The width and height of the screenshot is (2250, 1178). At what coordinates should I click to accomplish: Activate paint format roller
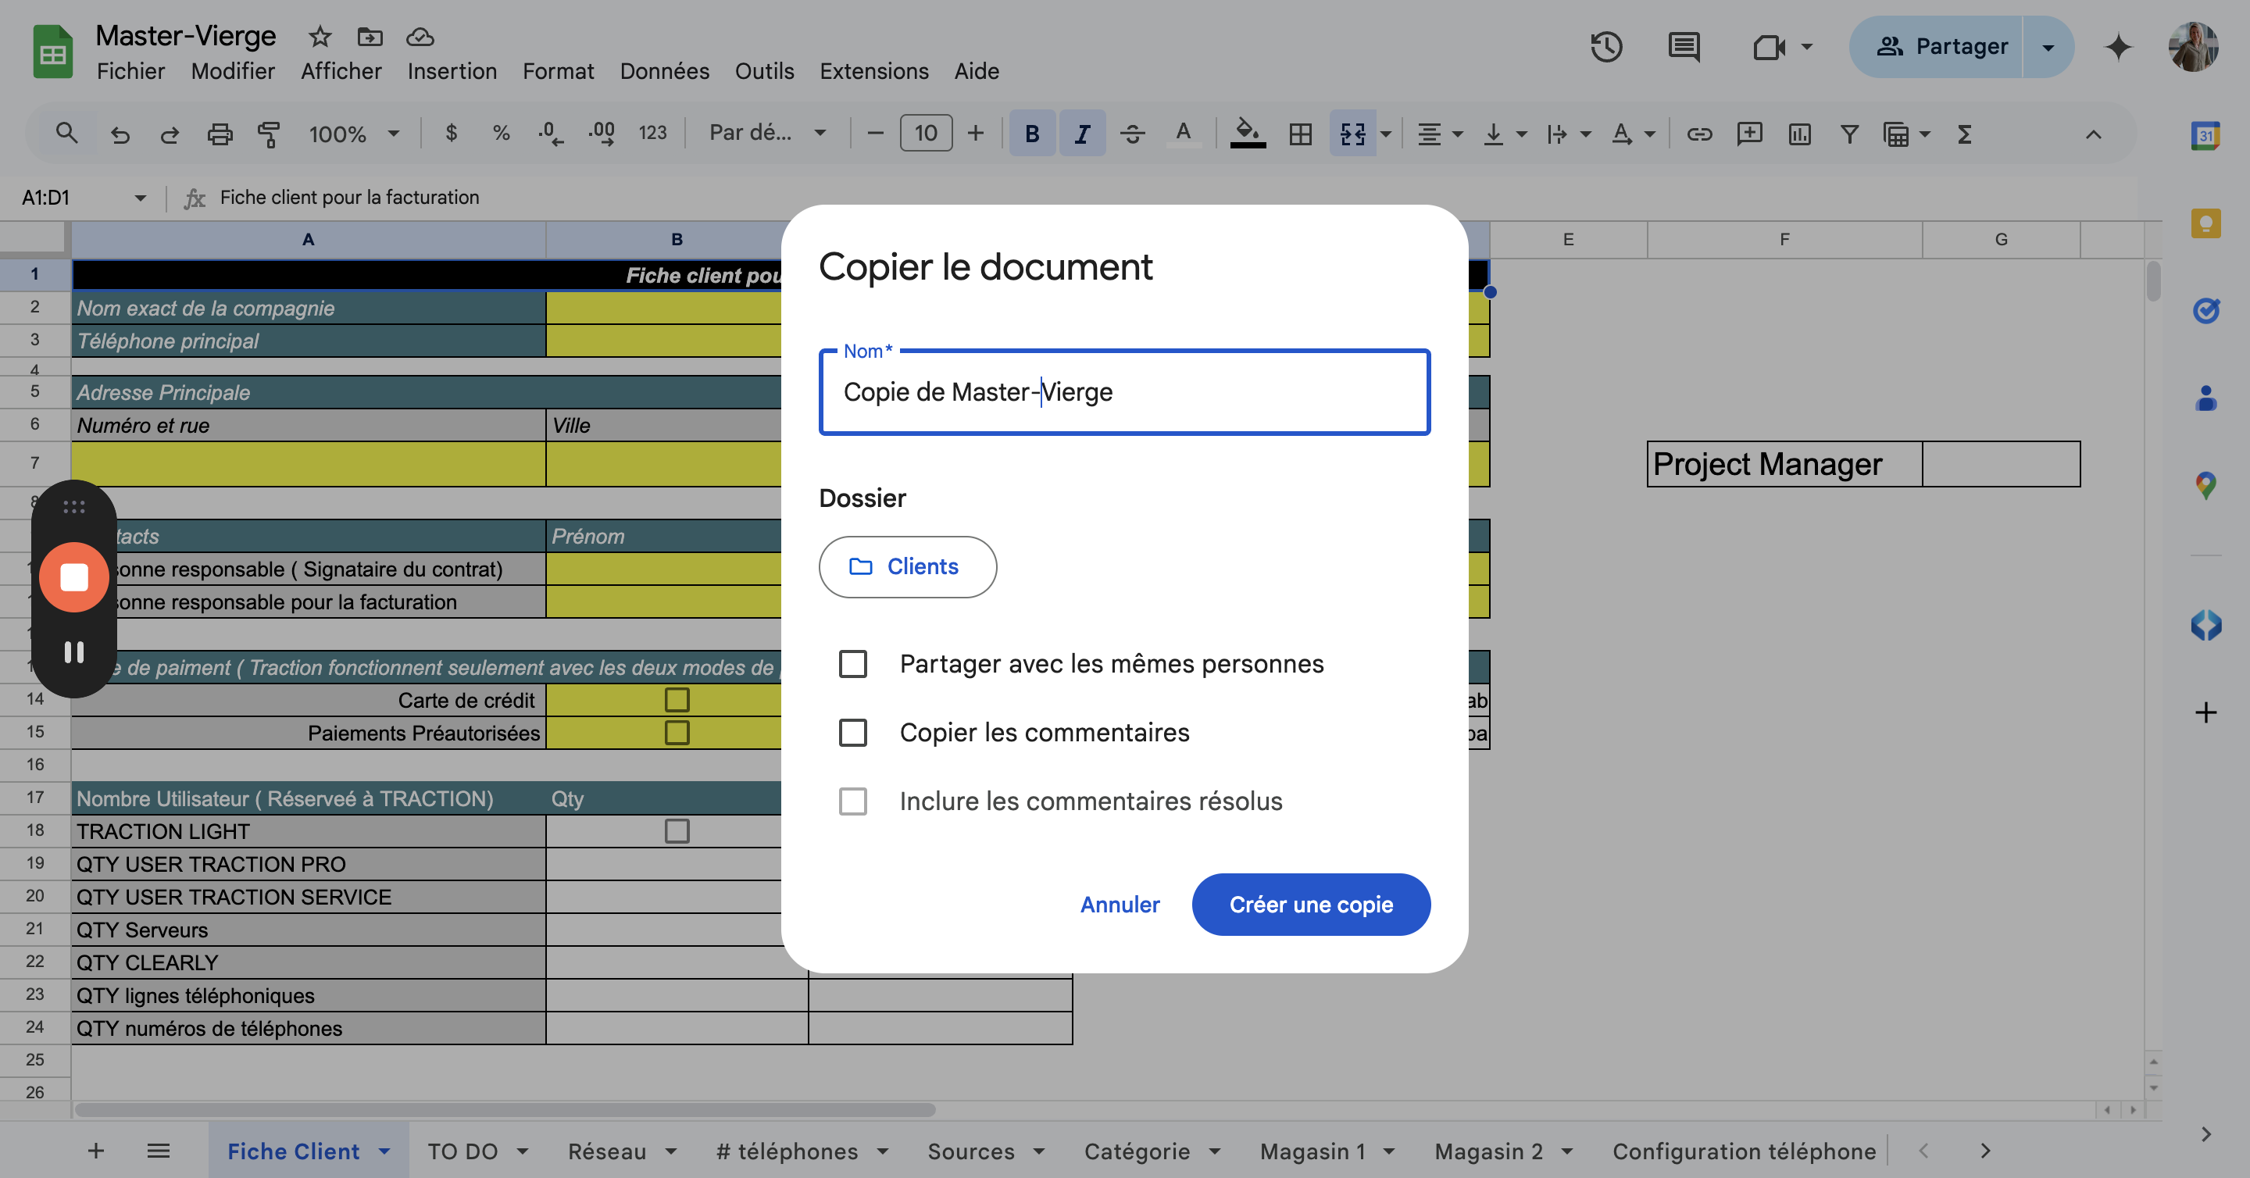click(269, 134)
